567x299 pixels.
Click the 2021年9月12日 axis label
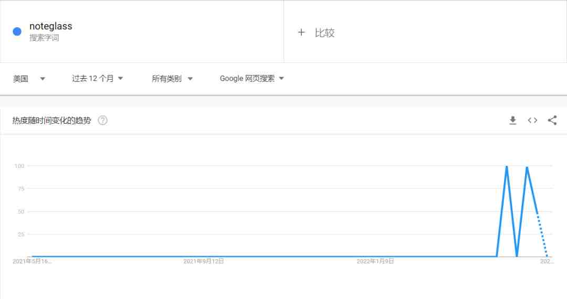click(x=204, y=261)
